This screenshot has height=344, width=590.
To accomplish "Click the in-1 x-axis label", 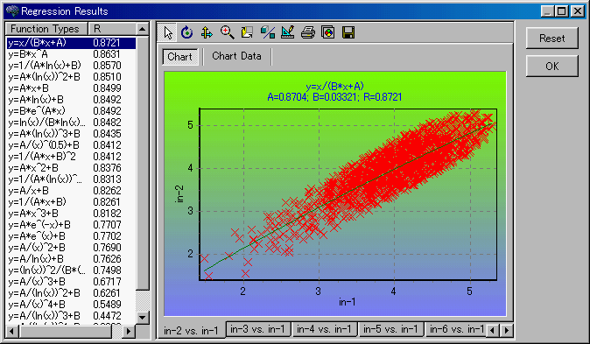I will coord(347,302).
